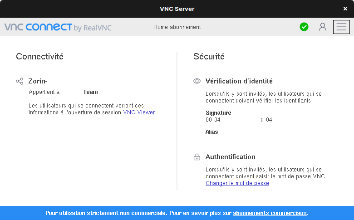354x220 pixels.
Task: Click the user account icon
Action: tap(323, 27)
